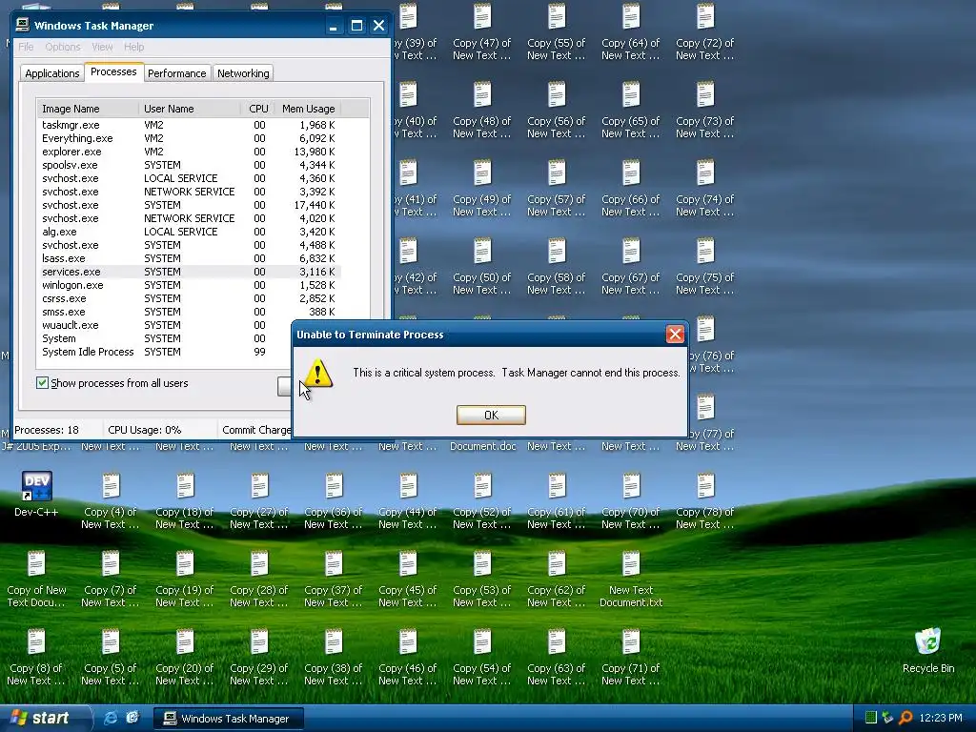
Task: Sort processes by Image Name column
Action: pos(88,109)
